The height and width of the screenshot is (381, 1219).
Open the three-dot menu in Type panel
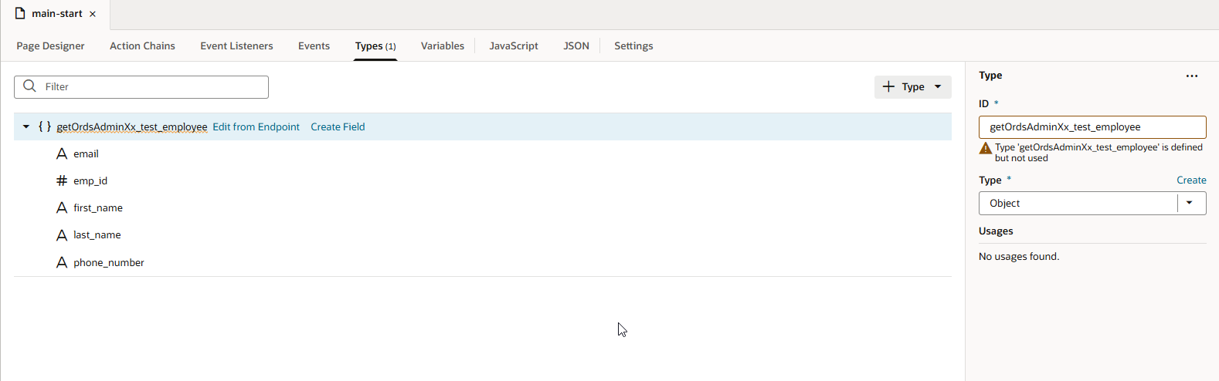coord(1192,76)
